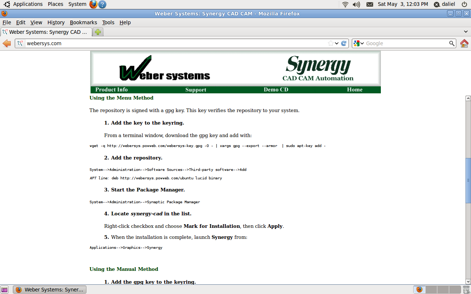The width and height of the screenshot is (471, 294).
Task: Open the Applications menu
Action: point(28,4)
